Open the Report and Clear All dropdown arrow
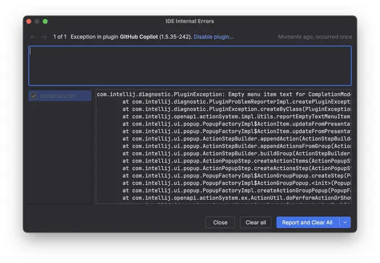The width and height of the screenshot is (380, 263). point(345,222)
